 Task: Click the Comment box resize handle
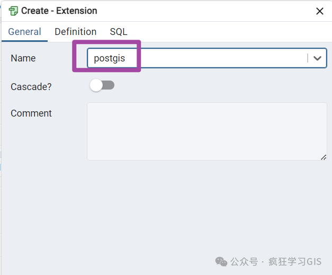[x=324, y=157]
